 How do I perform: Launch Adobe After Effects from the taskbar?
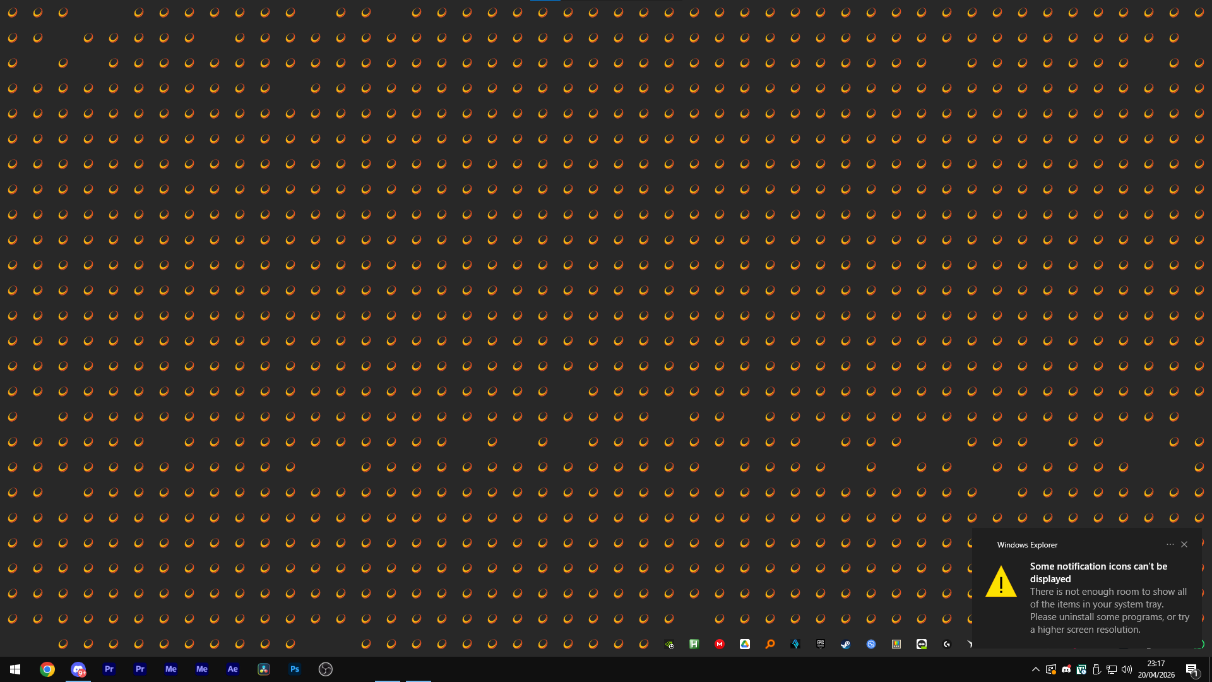233,669
